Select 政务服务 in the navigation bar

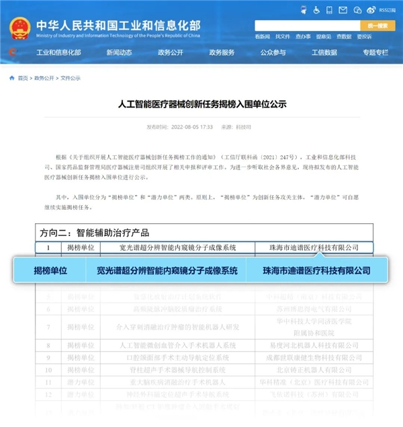pyautogui.click(x=222, y=52)
